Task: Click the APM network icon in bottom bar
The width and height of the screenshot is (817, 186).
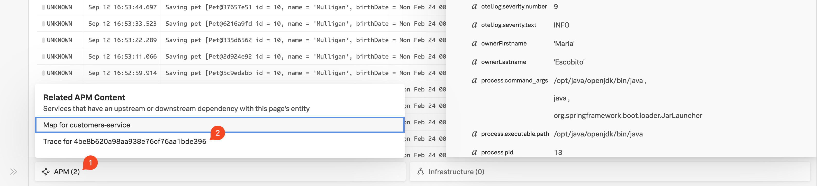Action: point(46,172)
